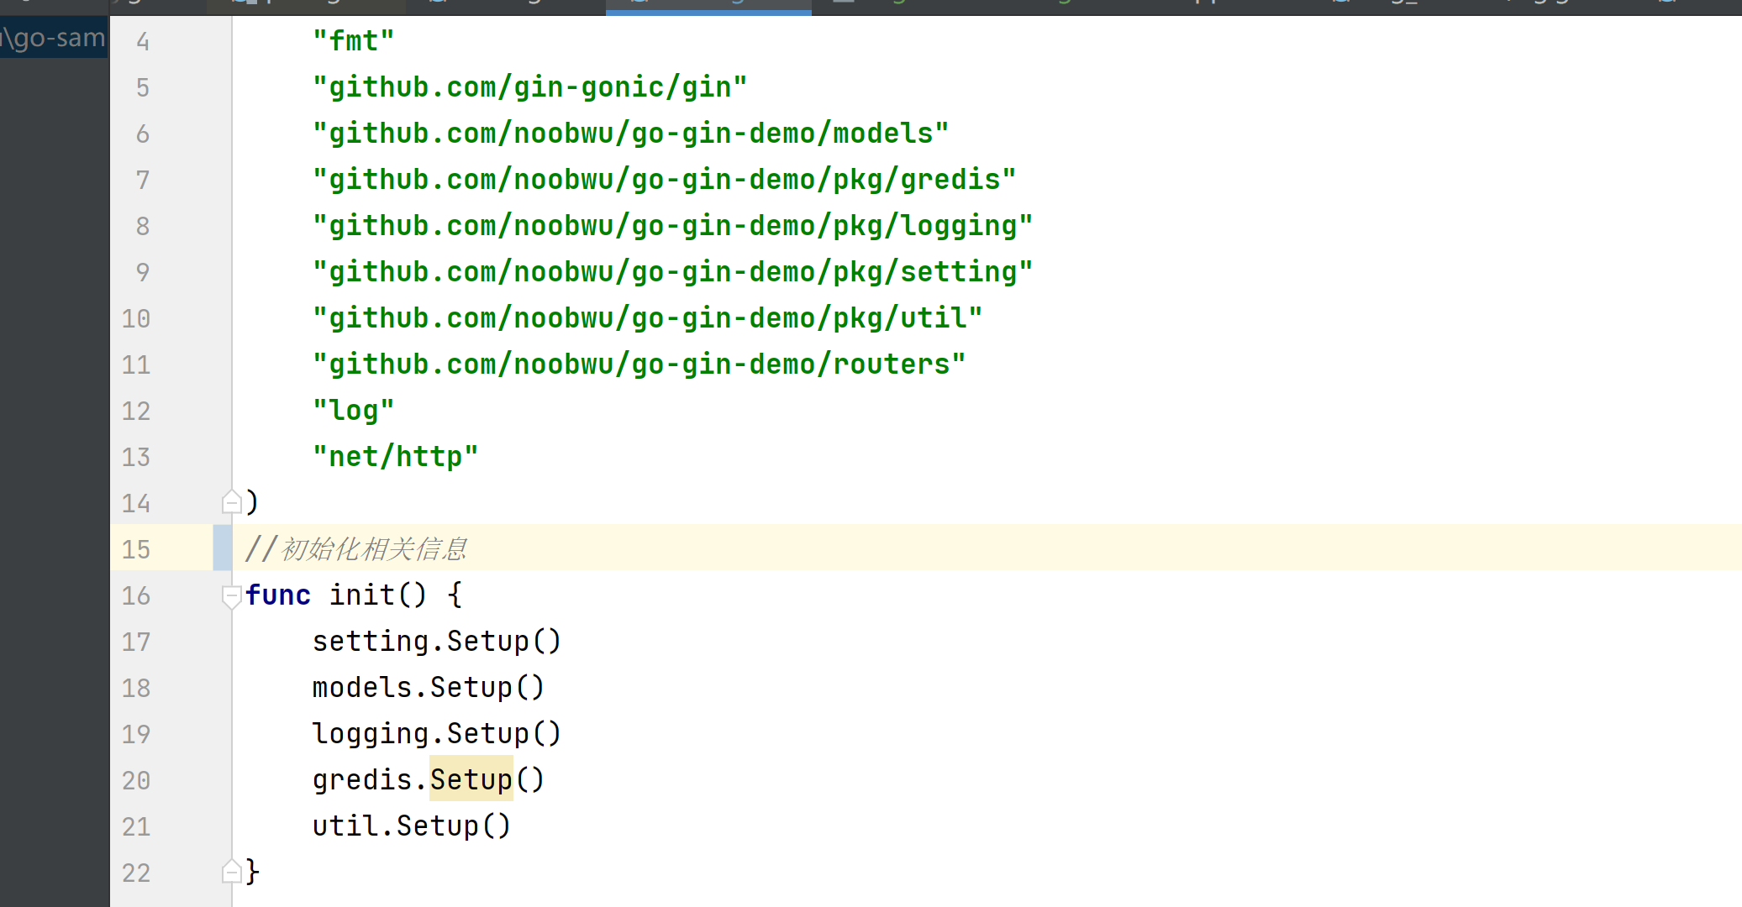Screen dimensions: 1742x907
Task: Click the pkg/logging import path
Action: pyautogui.click(x=672, y=226)
